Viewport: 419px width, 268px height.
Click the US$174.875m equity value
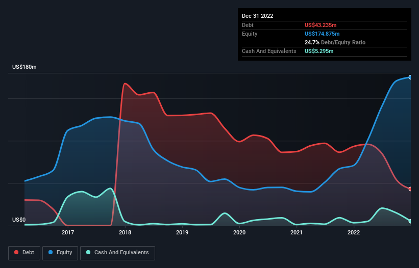point(322,34)
